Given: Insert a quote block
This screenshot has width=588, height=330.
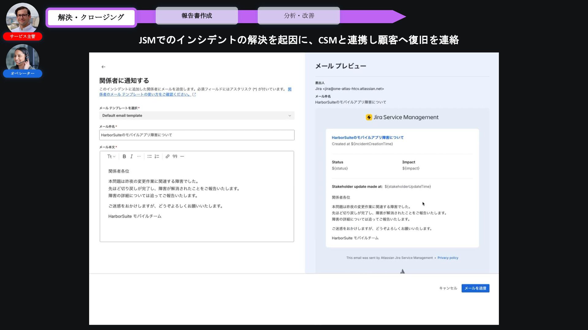Looking at the screenshot, I should pyautogui.click(x=175, y=156).
